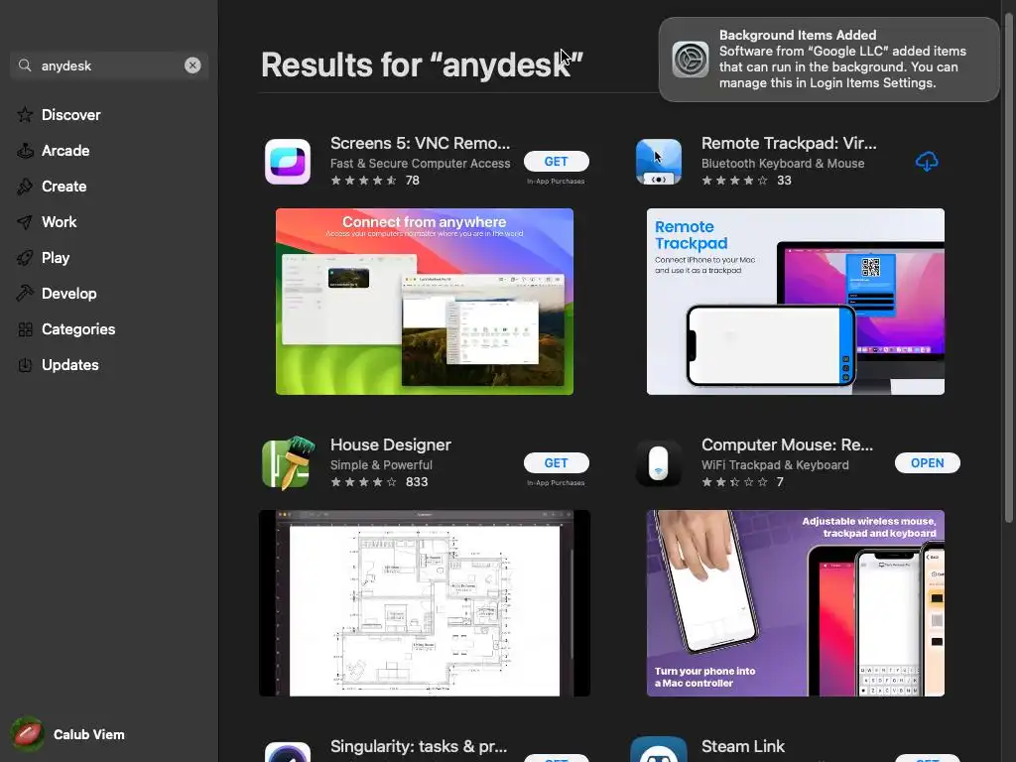Image resolution: width=1016 pixels, height=762 pixels.
Task: Redownload Remote Trackpad via cloud icon
Action: [927, 162]
